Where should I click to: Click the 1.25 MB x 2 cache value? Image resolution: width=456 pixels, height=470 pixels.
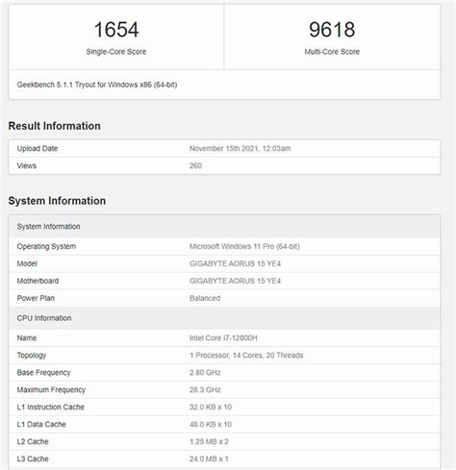tap(209, 441)
